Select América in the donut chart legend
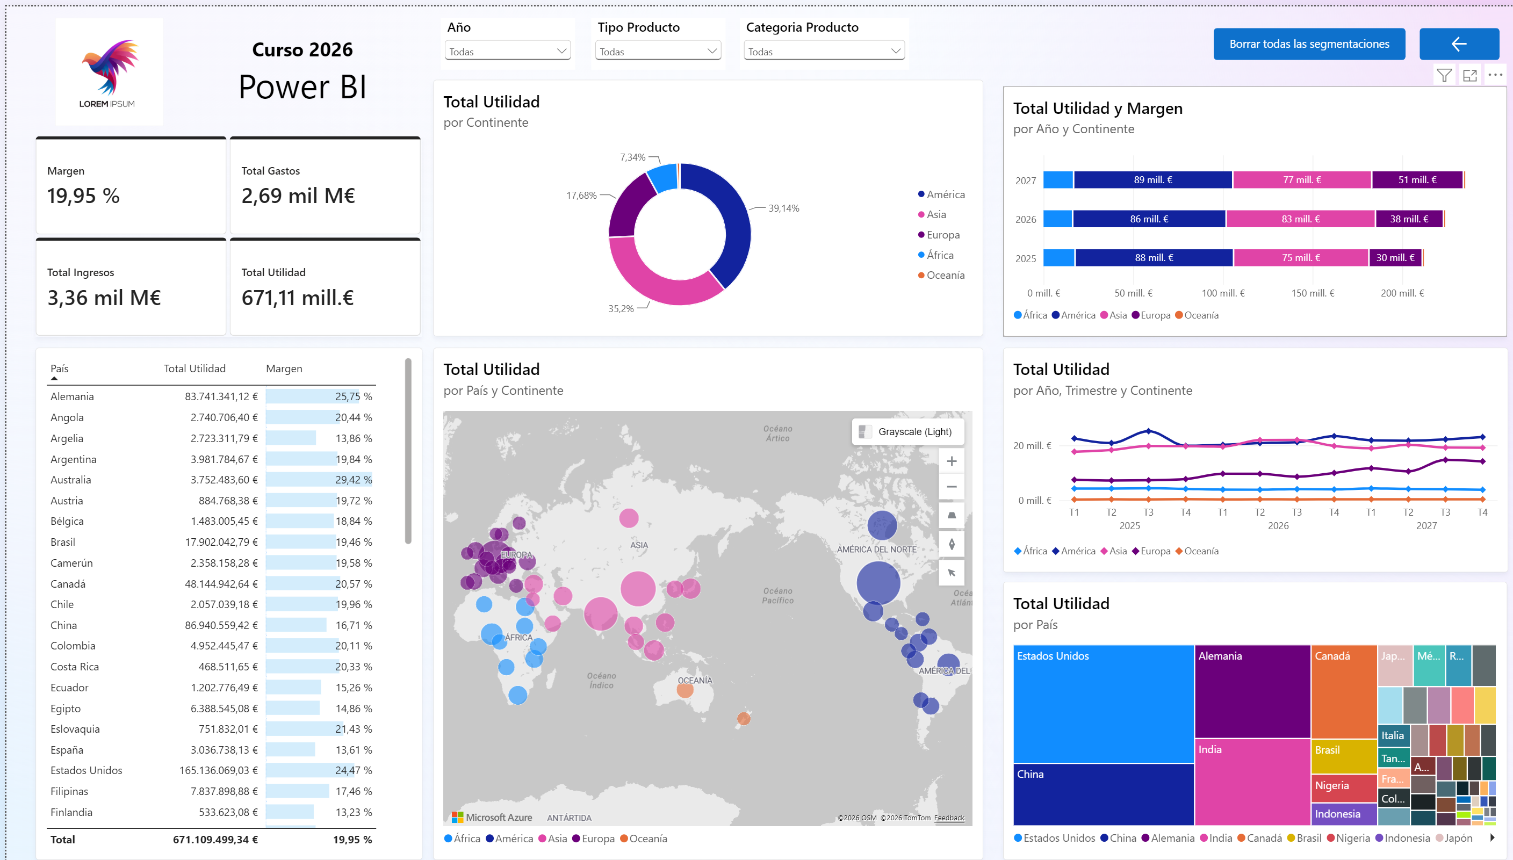This screenshot has height=860, width=1513. coord(941,194)
